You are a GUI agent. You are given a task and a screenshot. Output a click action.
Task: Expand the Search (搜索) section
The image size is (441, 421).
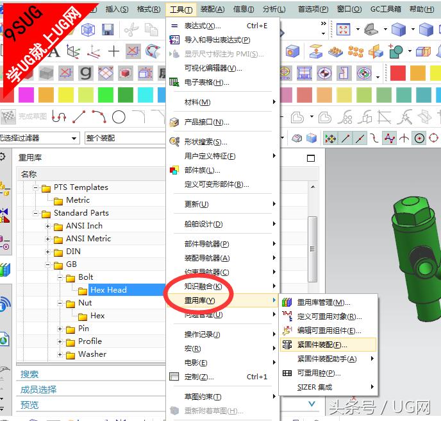coord(29,374)
